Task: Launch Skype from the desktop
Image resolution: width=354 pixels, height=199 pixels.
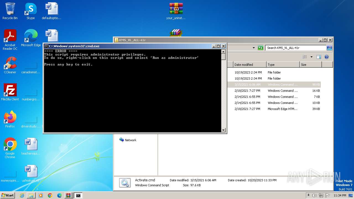Action: point(30,11)
